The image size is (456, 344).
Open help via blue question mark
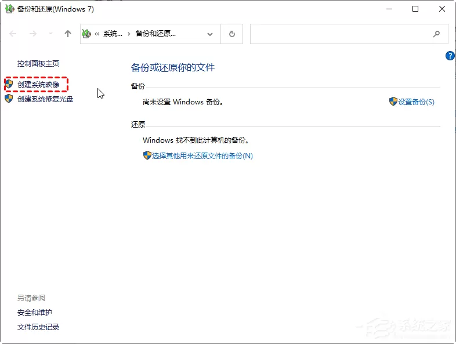(450, 56)
